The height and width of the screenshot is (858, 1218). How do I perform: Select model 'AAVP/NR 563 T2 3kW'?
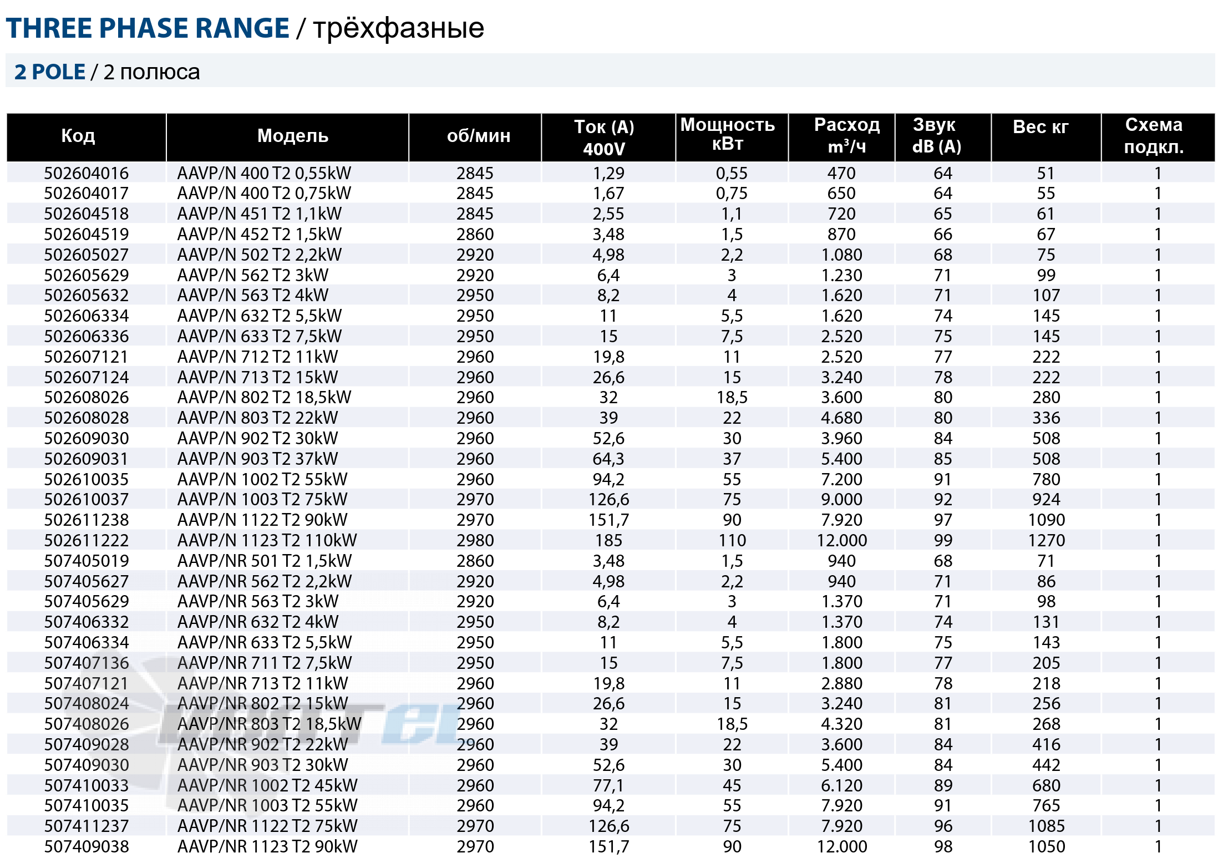258,602
